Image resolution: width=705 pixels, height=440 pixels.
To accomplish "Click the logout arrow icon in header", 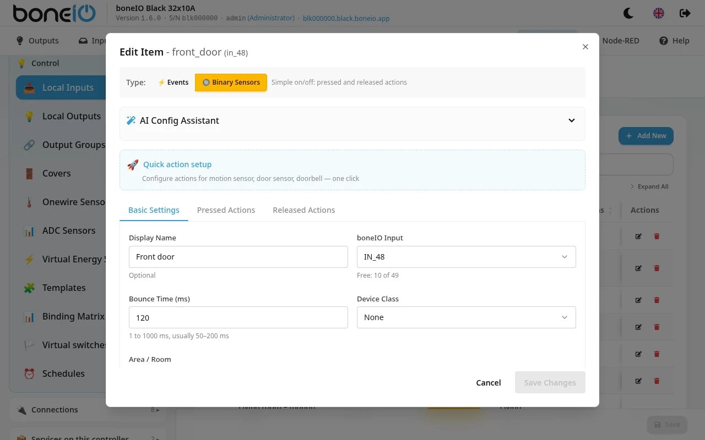I will pos(685,13).
